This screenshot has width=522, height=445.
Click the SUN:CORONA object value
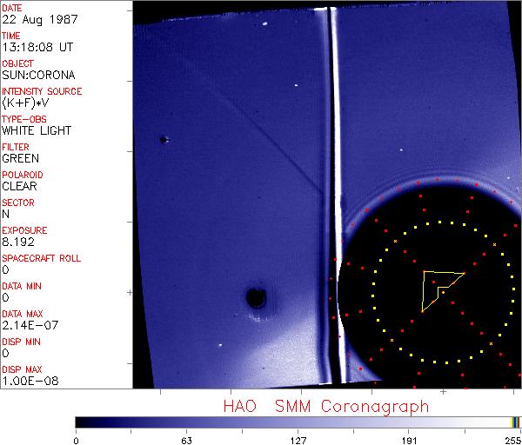coord(39,75)
